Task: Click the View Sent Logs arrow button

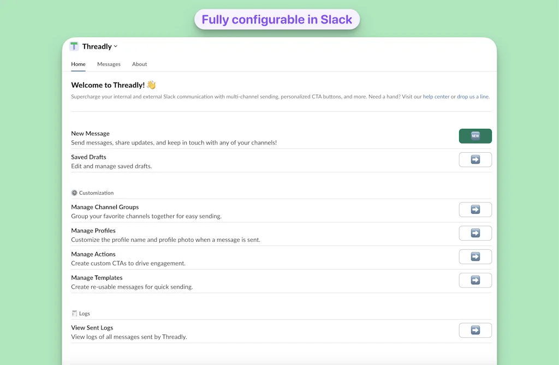Action: pyautogui.click(x=475, y=330)
